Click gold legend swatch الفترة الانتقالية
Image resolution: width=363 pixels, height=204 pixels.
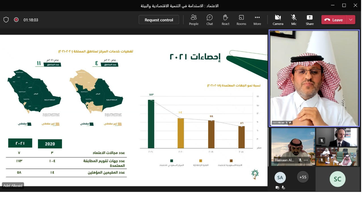coord(201,161)
